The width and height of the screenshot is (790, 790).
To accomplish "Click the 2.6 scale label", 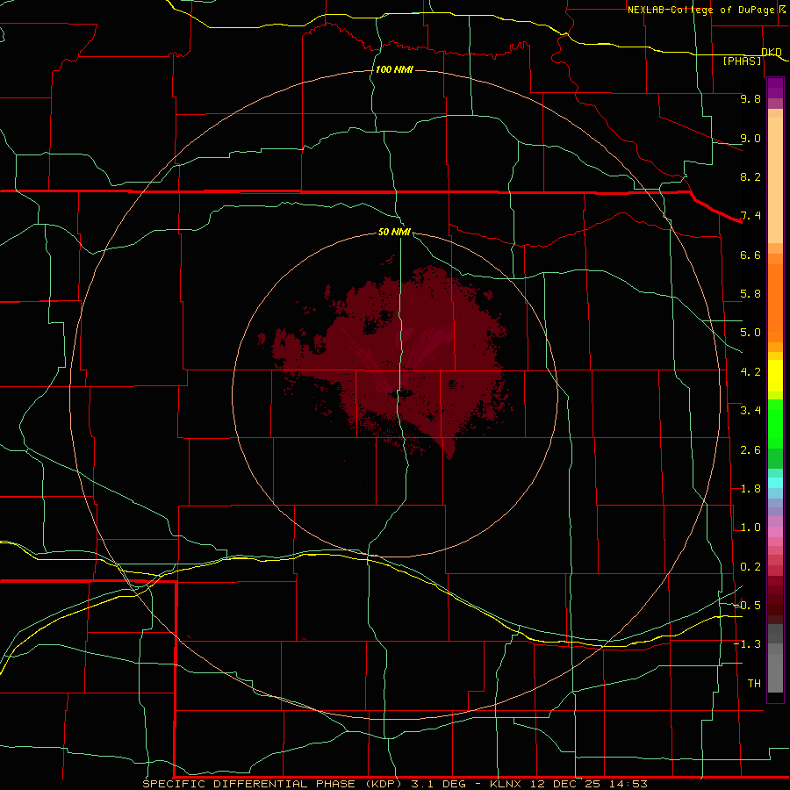I will pos(750,450).
